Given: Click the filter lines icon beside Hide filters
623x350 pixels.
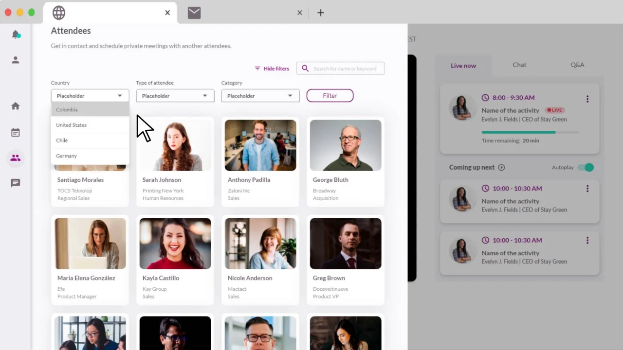Looking at the screenshot, I should click(x=257, y=69).
